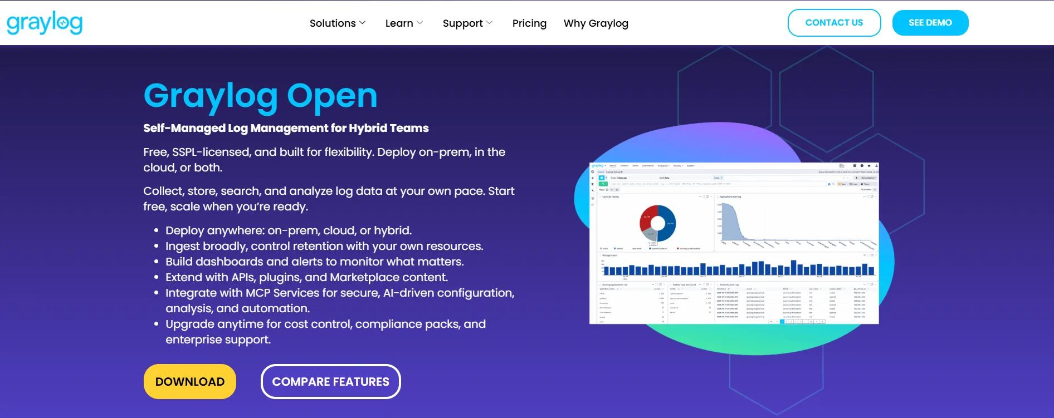Select highlighted page 1 in preview pagination

click(x=782, y=321)
